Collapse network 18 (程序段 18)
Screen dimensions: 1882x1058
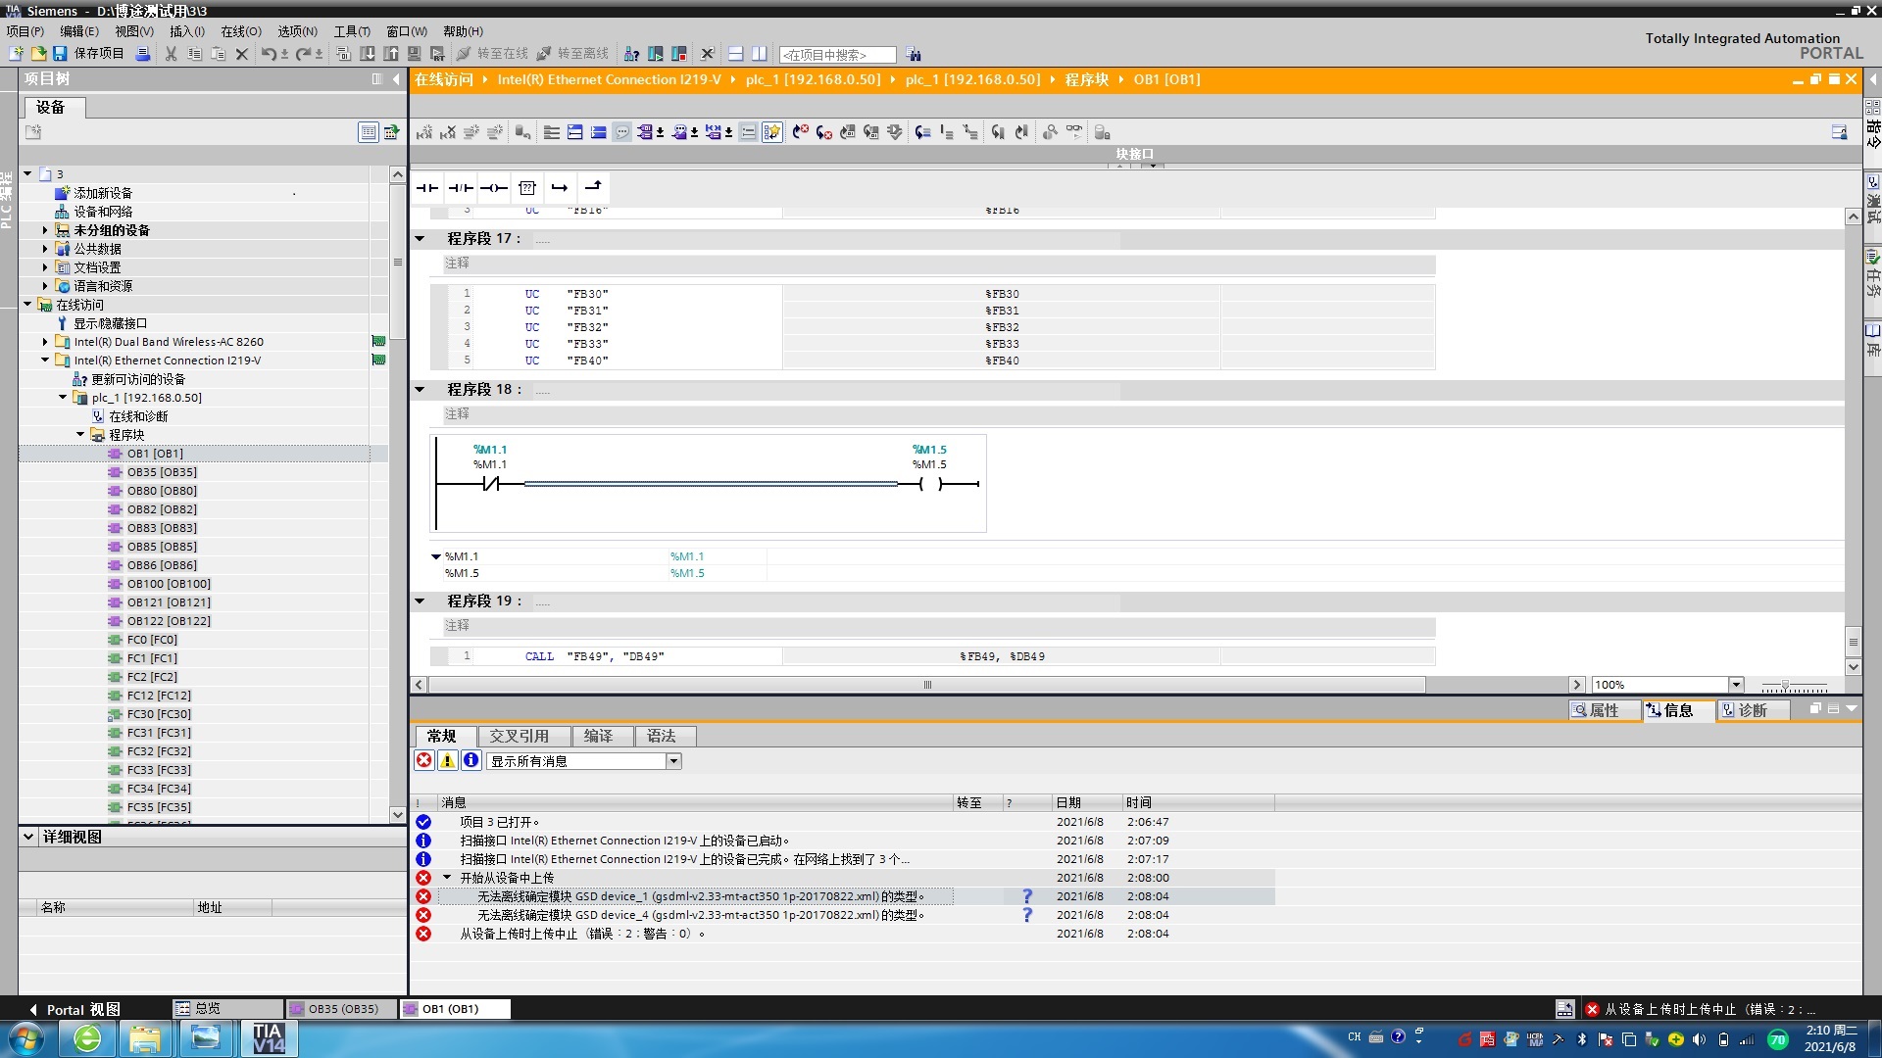pos(421,390)
